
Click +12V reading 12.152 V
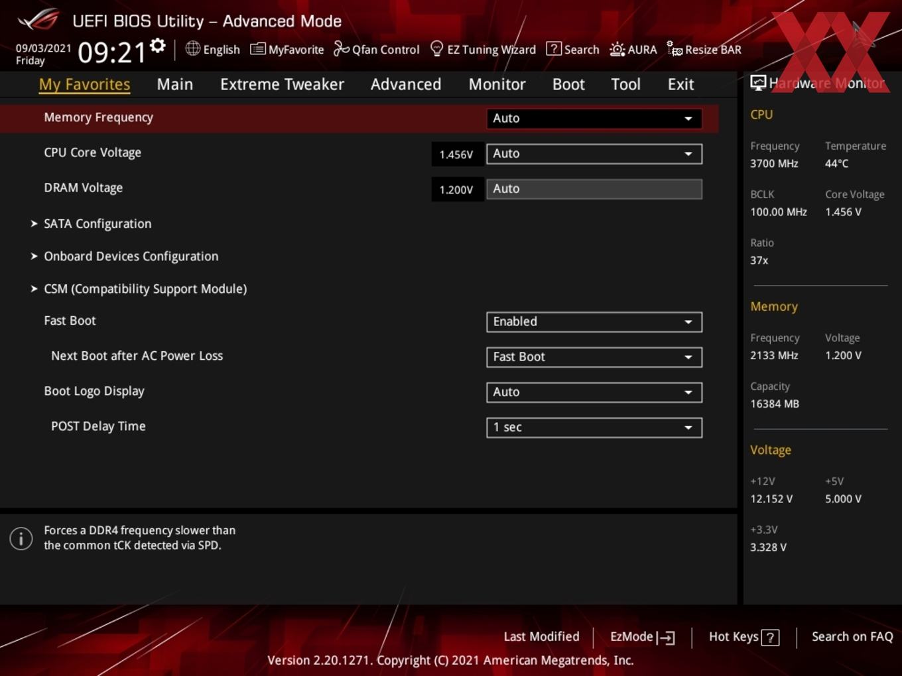(x=771, y=499)
